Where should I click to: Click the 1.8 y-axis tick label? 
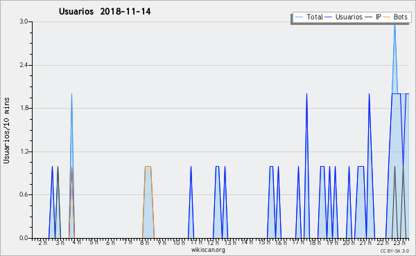tap(24, 108)
